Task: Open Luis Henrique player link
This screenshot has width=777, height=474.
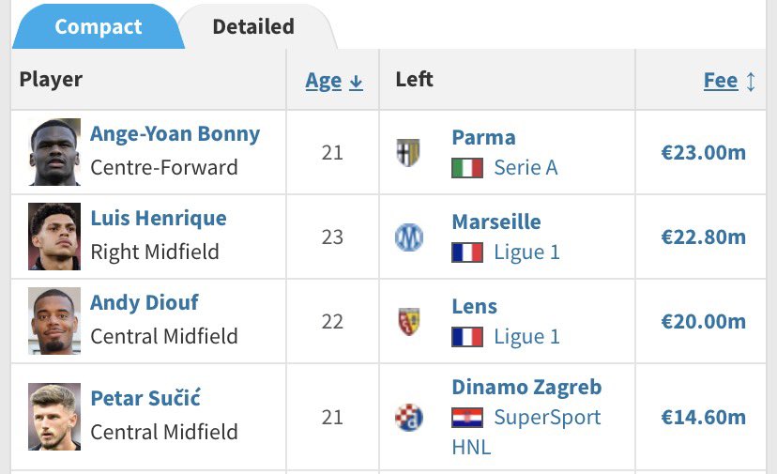Action: pyautogui.click(x=158, y=218)
